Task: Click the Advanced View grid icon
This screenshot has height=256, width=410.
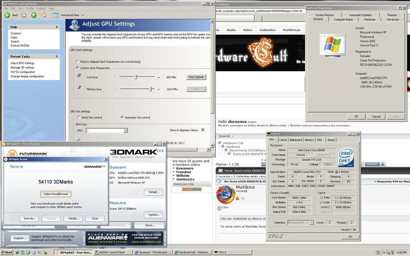Action: click(x=56, y=15)
